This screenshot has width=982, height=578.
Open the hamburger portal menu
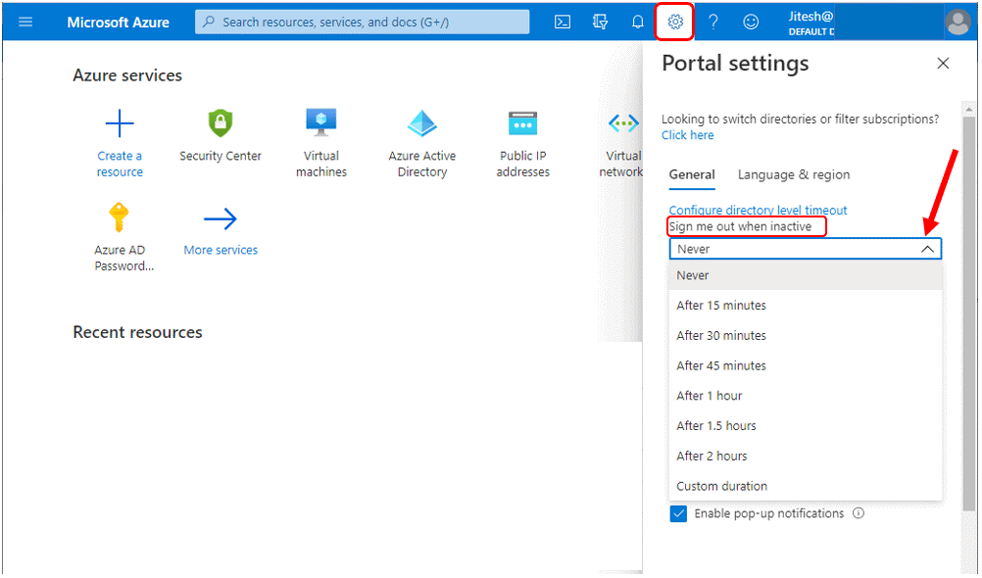pyautogui.click(x=25, y=22)
